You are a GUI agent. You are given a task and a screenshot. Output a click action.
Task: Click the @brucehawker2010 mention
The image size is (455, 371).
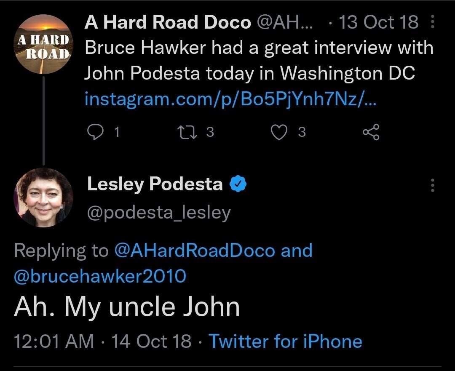(100, 276)
